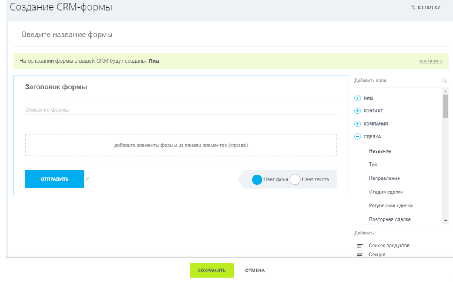This screenshot has height=282, width=453.
Task: Click the search icon in Добавить поле
Action: tap(444, 80)
